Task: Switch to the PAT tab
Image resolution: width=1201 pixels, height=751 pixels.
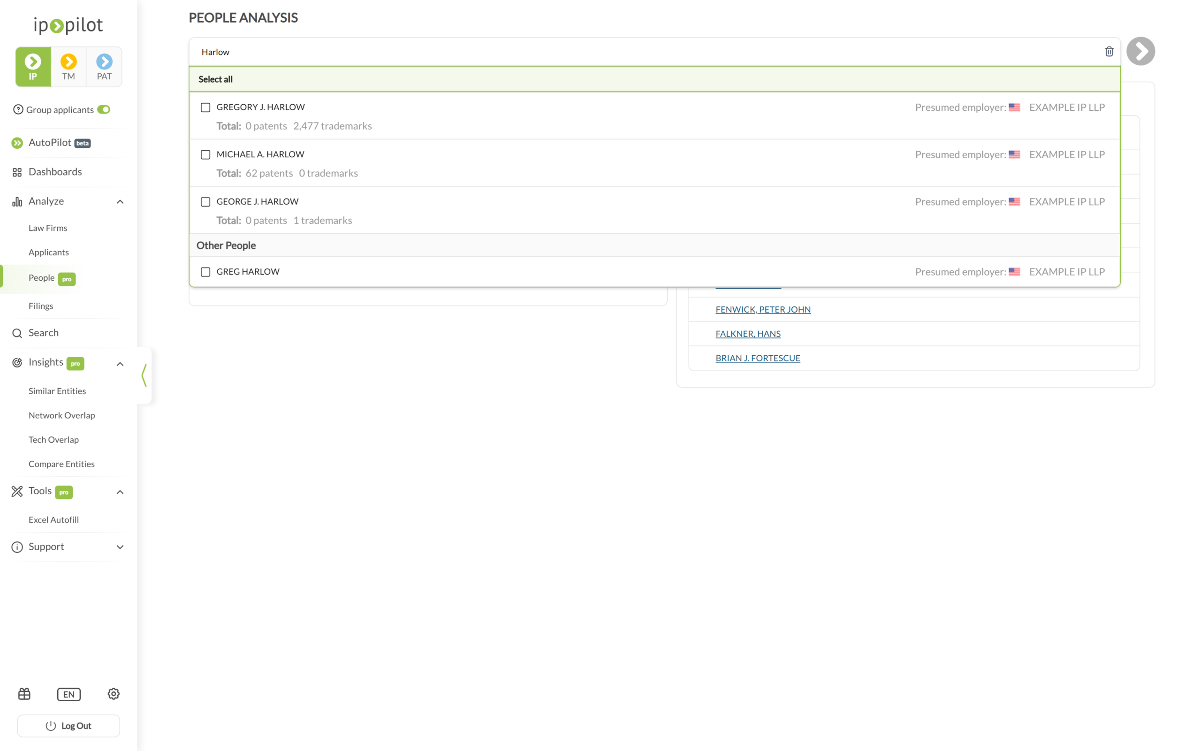Action: [104, 67]
